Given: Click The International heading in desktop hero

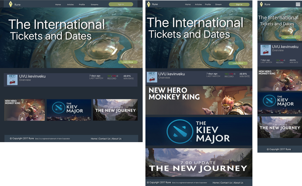Looking at the screenshot, I should 57,24.
